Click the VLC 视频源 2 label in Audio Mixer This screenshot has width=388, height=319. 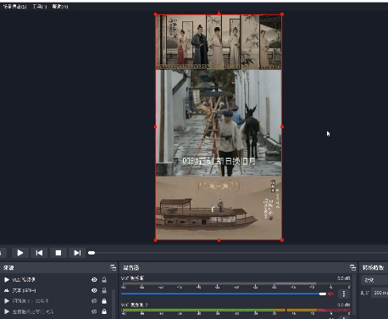pyautogui.click(x=135, y=305)
